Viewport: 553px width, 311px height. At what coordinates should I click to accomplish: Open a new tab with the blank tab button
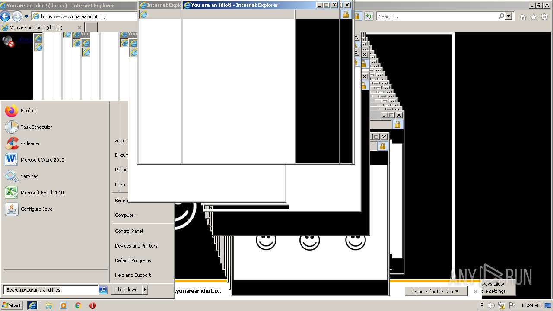click(91, 28)
